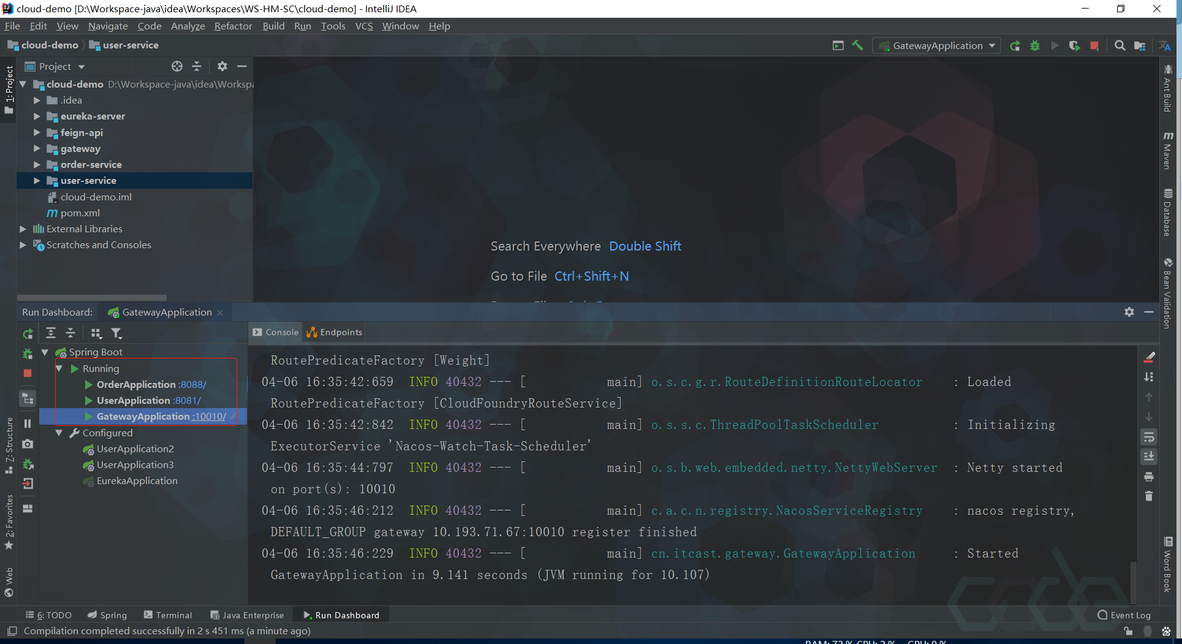Image resolution: width=1182 pixels, height=644 pixels.
Task: Expand the External Libraries node arrow
Action: click(x=23, y=229)
